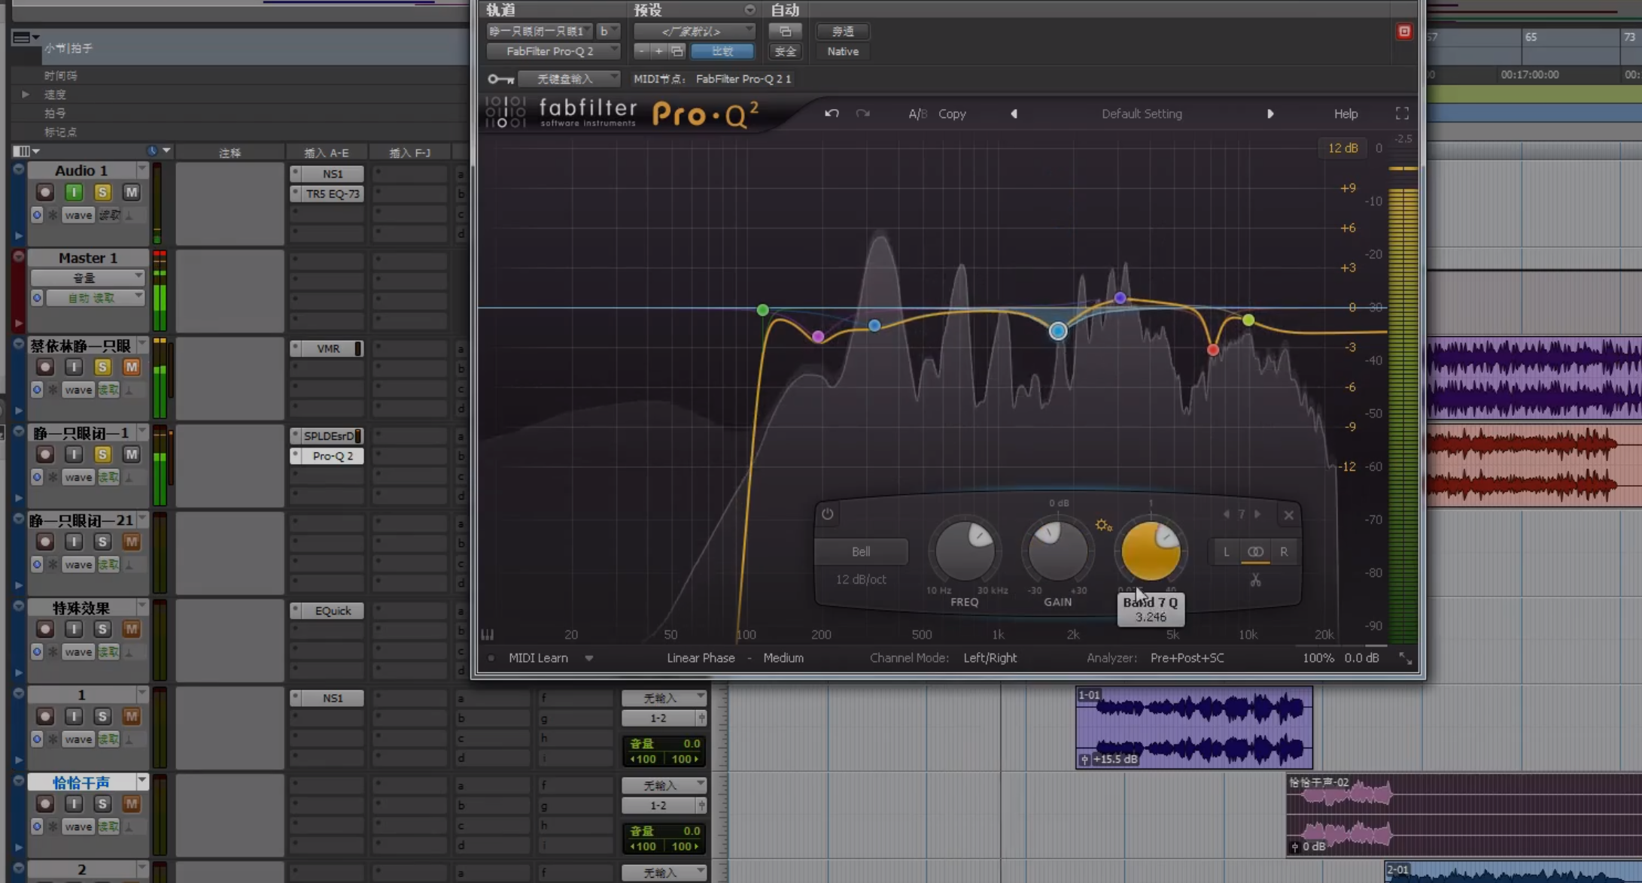Click the yellow Q knob
The image size is (1642, 883).
click(1150, 551)
